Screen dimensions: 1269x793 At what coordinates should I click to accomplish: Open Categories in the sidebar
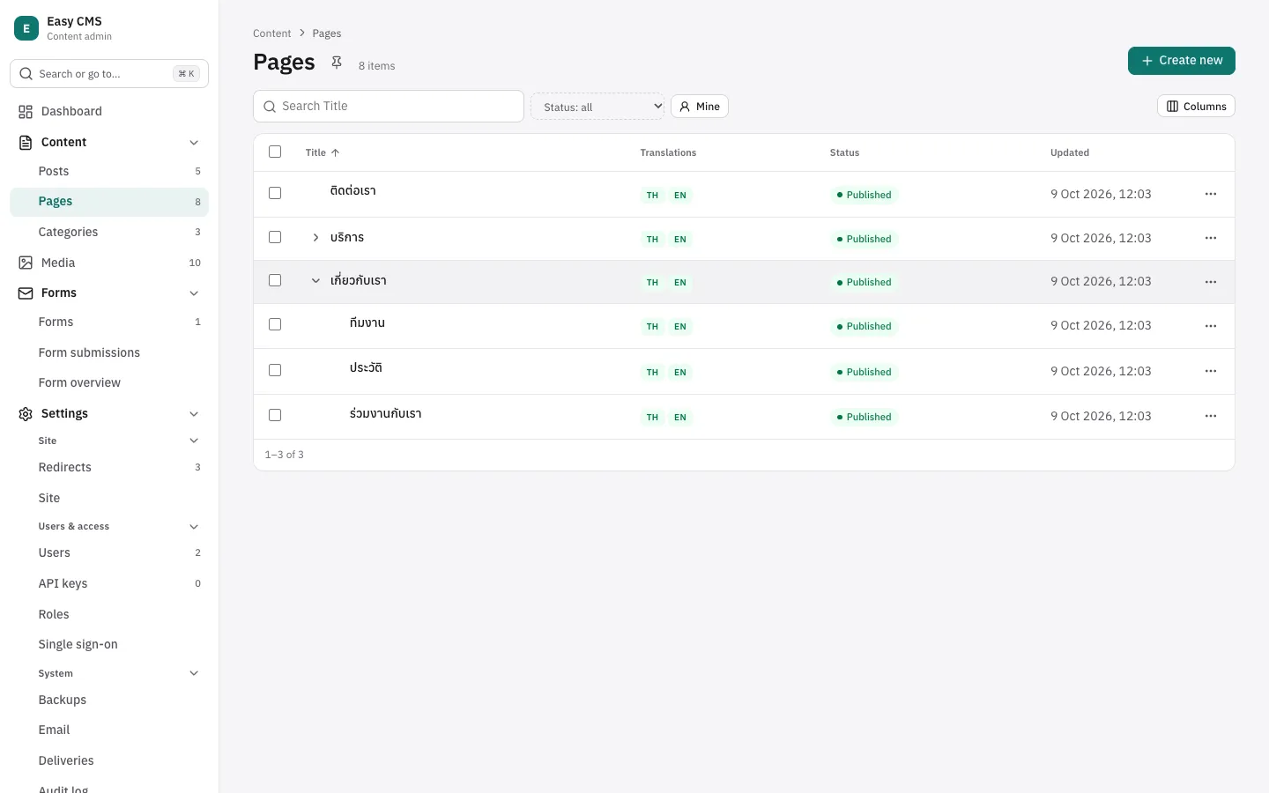click(x=109, y=232)
